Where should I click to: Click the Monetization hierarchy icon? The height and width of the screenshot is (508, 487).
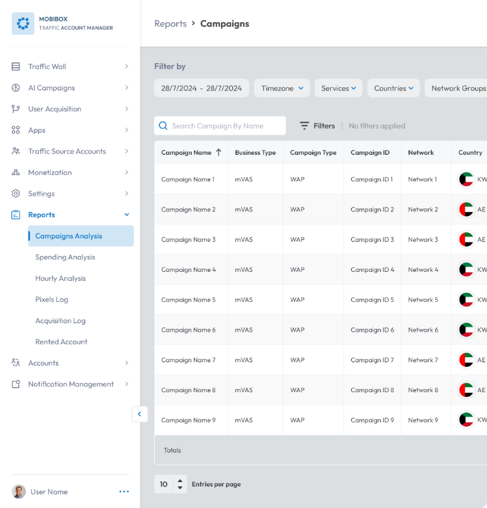(x=16, y=172)
